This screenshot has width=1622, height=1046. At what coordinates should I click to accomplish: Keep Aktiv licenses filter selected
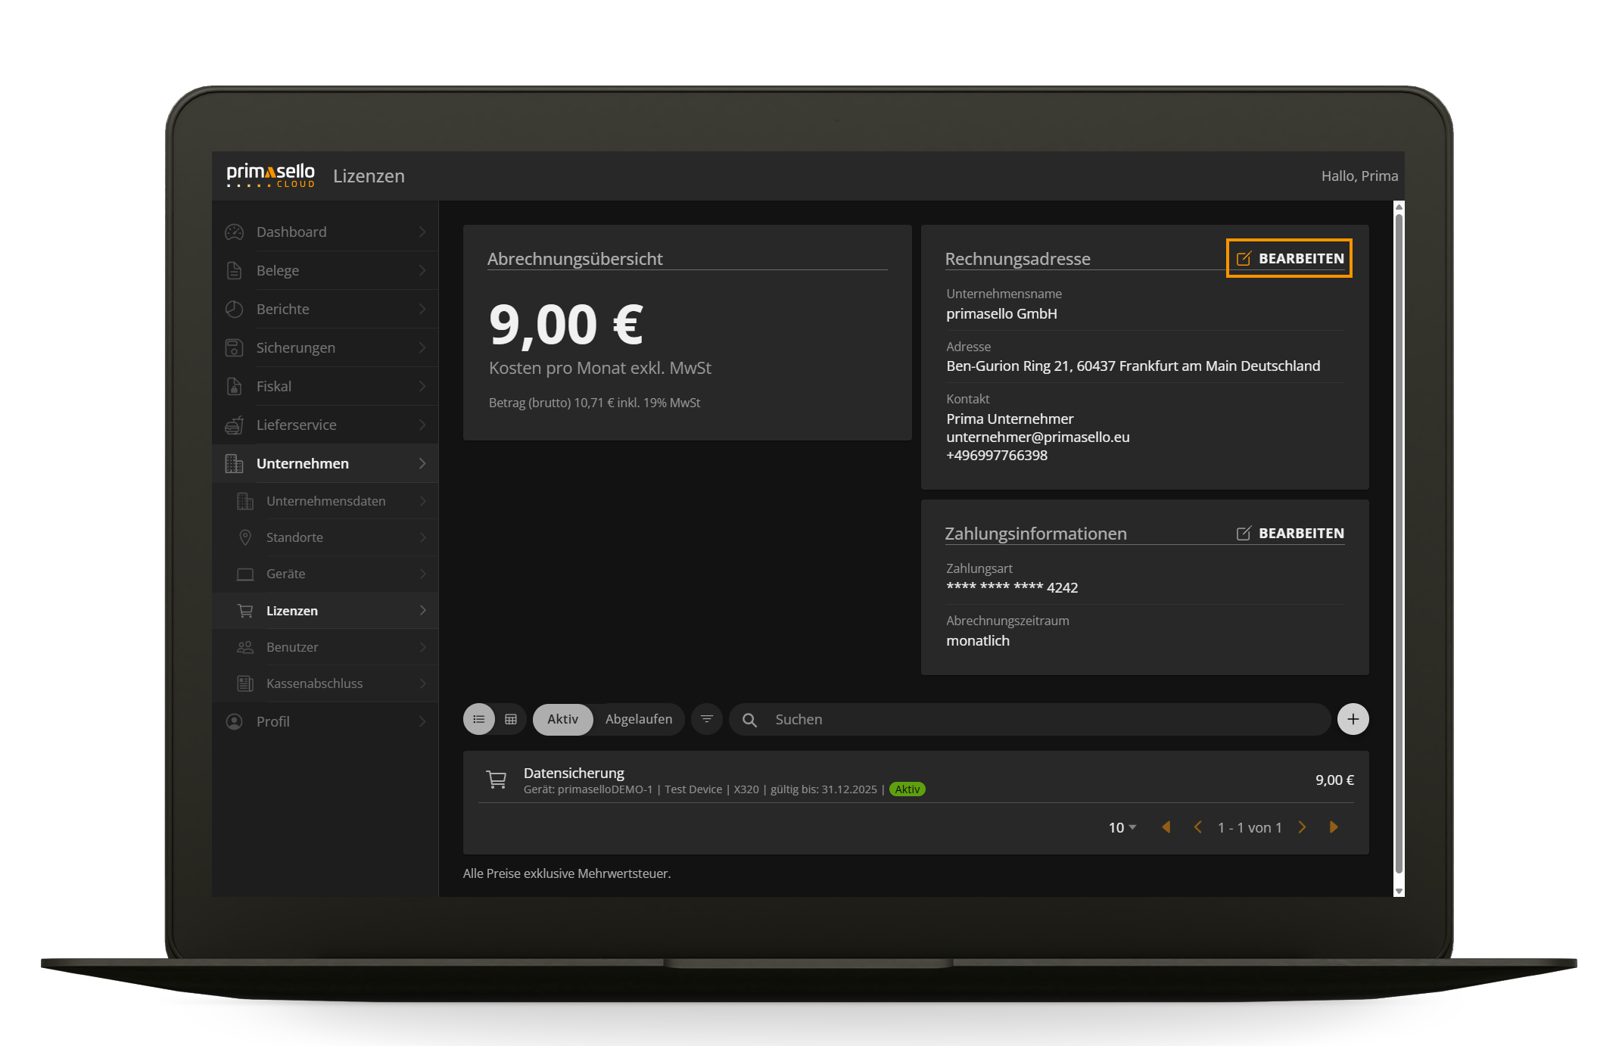point(562,719)
